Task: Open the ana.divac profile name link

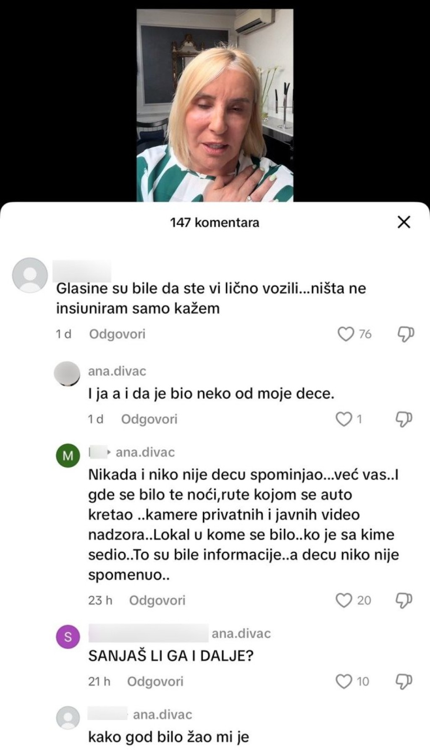Action: 117,371
